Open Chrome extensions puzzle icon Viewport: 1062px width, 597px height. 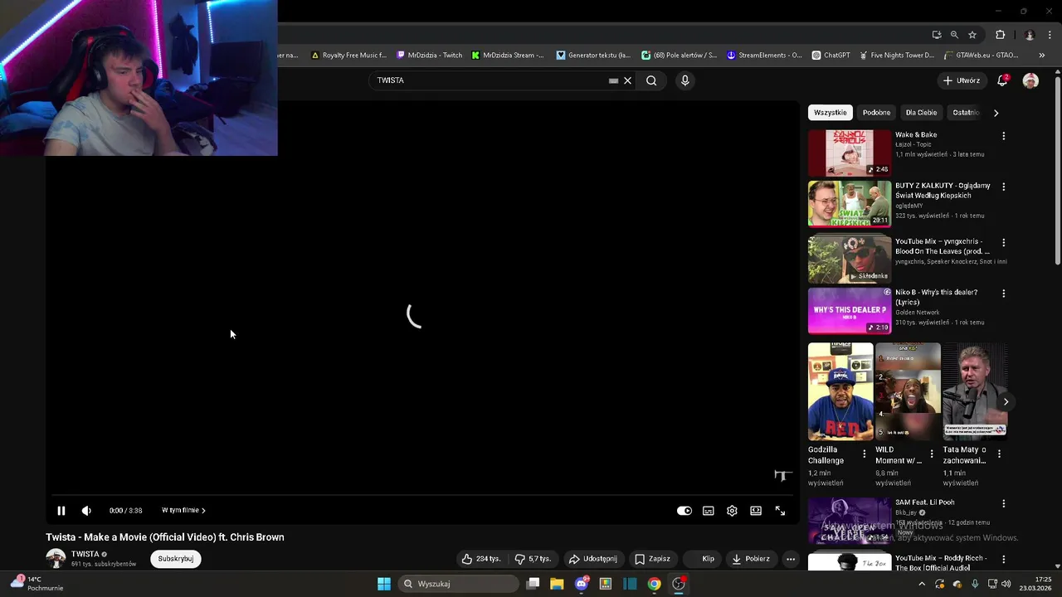(x=1000, y=35)
